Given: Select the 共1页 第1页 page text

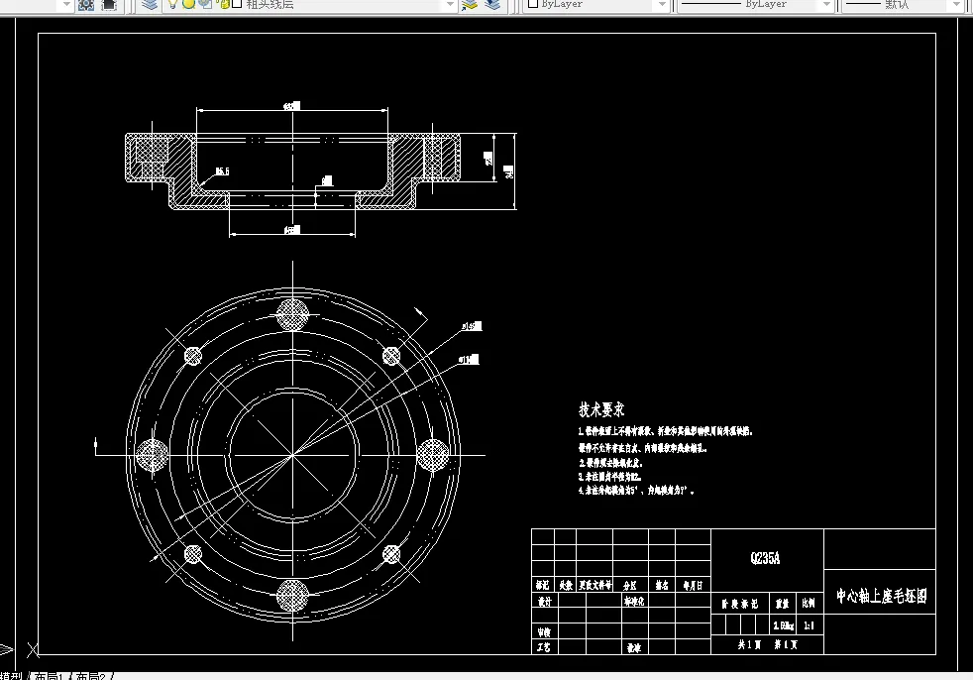Looking at the screenshot, I should [768, 644].
